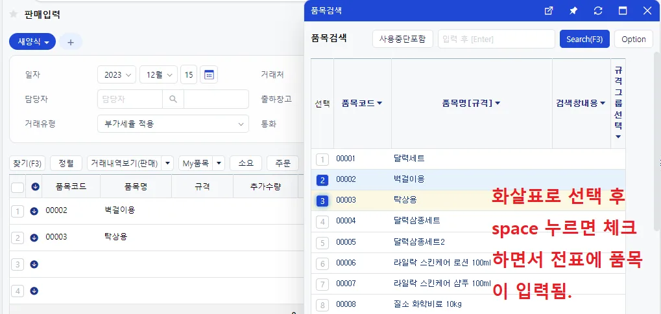Sort by 품목코드 column header in search
The image size is (661, 314).
(x=362, y=103)
